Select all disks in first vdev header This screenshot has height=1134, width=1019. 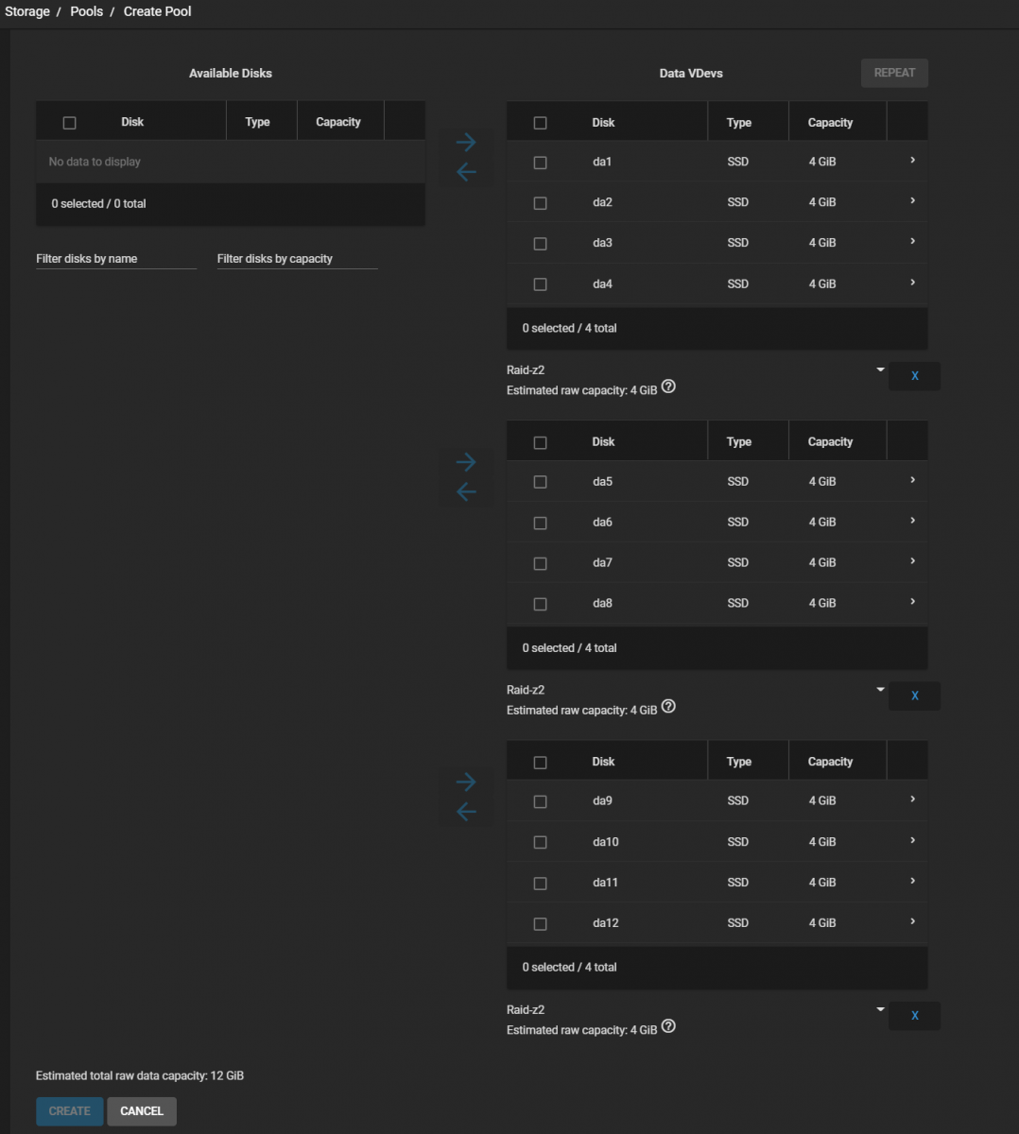click(x=540, y=123)
